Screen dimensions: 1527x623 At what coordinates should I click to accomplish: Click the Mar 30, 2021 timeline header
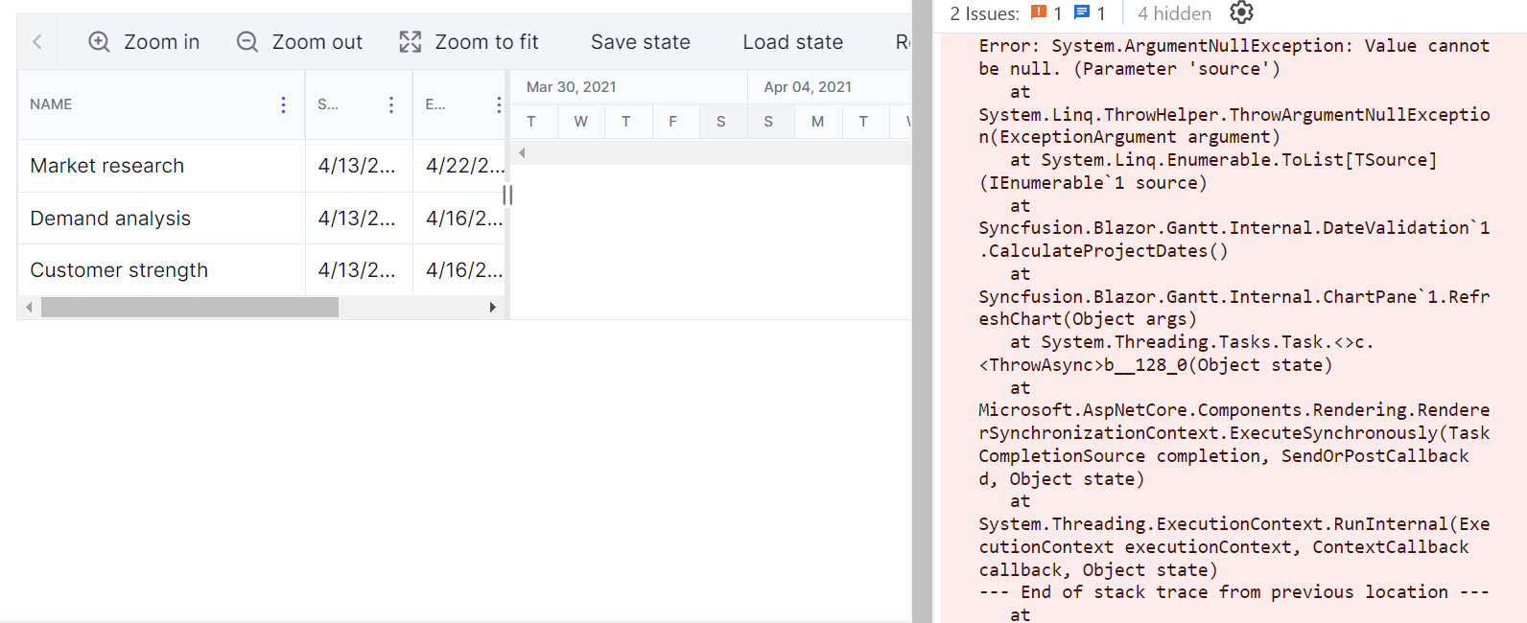[572, 87]
